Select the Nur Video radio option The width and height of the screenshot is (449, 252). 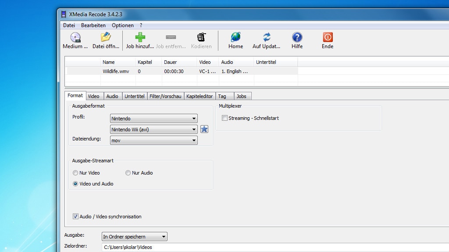(x=75, y=173)
